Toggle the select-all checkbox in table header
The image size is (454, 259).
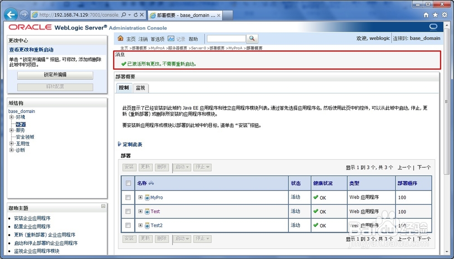coord(128,183)
